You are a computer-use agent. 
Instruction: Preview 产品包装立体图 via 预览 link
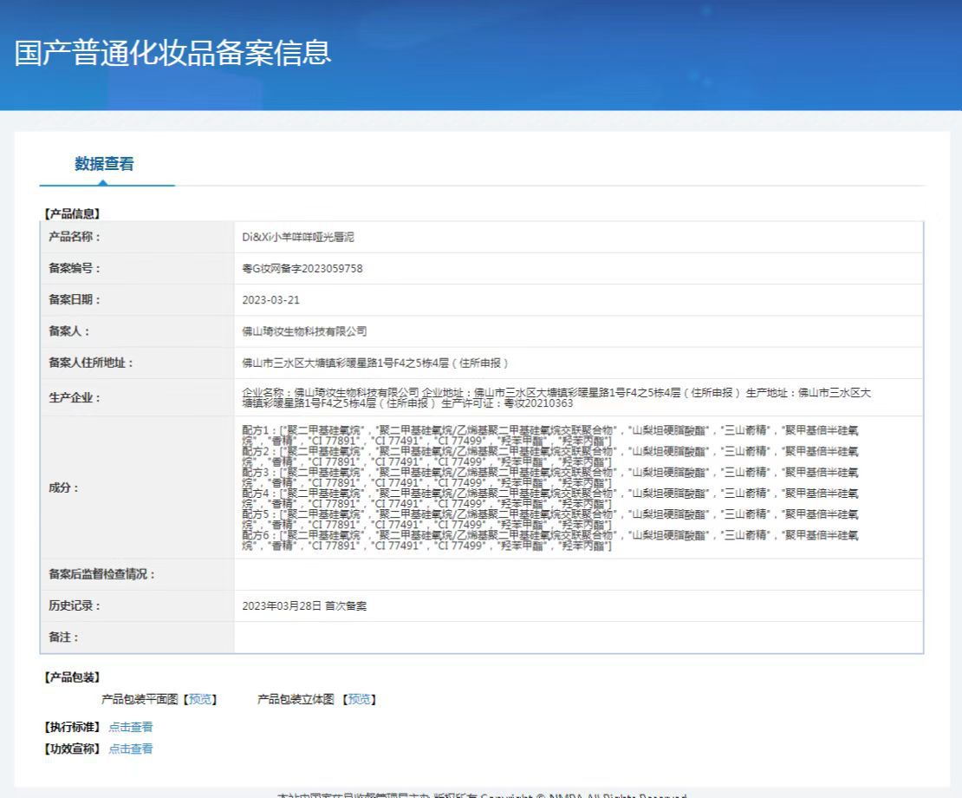359,699
